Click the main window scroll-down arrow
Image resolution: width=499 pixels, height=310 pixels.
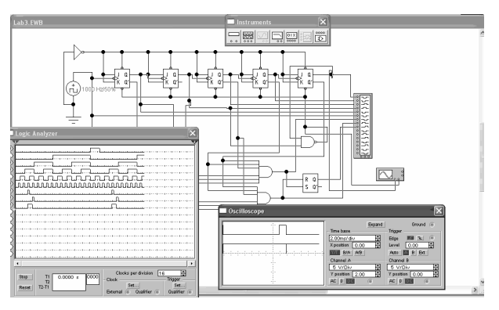tap(482, 282)
